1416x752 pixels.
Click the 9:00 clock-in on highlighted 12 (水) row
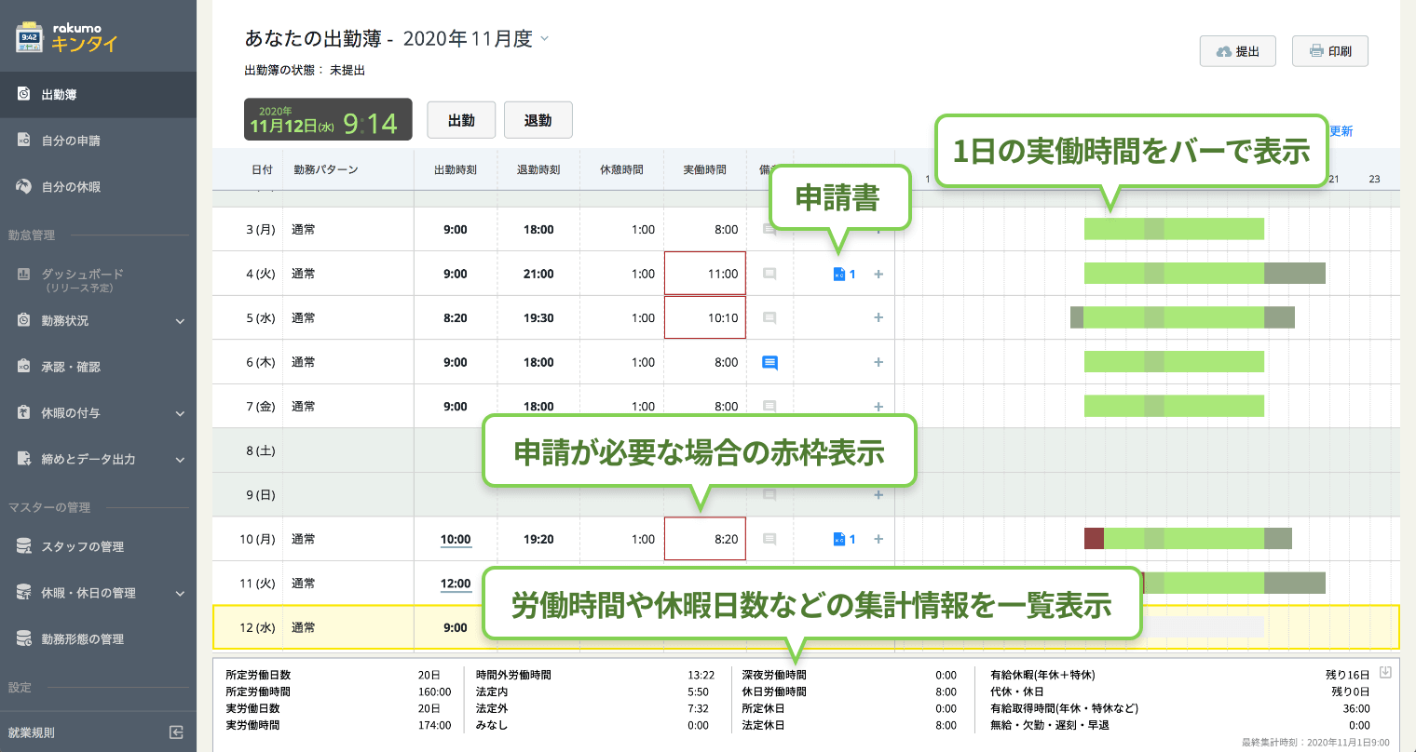[x=456, y=628]
